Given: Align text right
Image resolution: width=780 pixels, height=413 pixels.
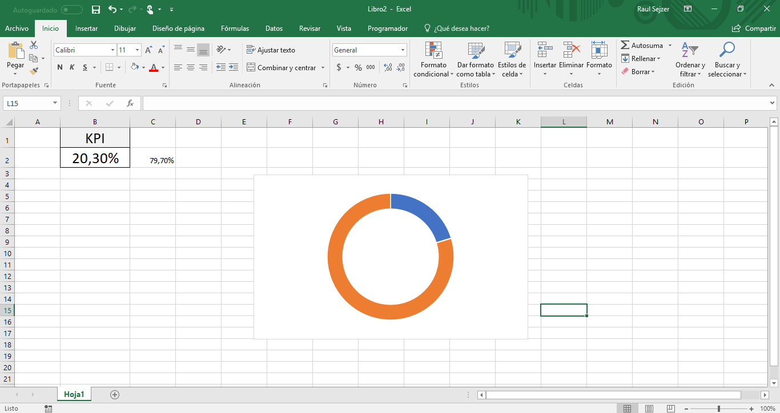Looking at the screenshot, I should point(203,67).
